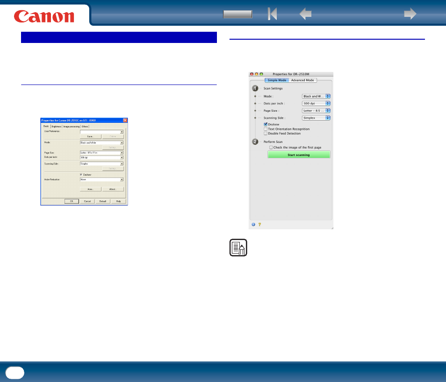Open the Dots per inch dropdown in the Windows dialog
The height and width of the screenshot is (382, 446).
[101, 157]
